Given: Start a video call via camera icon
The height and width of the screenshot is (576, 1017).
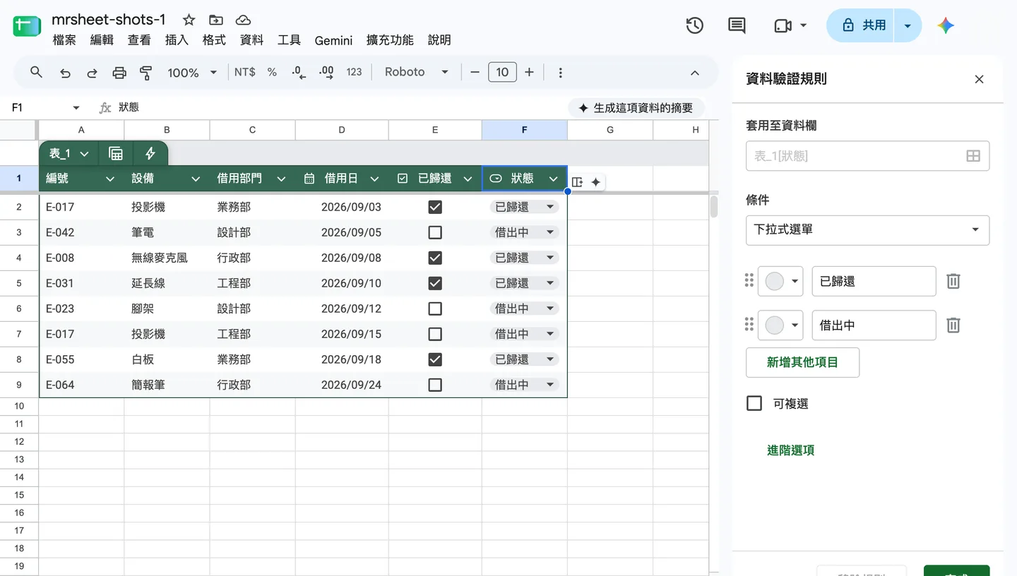Looking at the screenshot, I should pos(783,25).
